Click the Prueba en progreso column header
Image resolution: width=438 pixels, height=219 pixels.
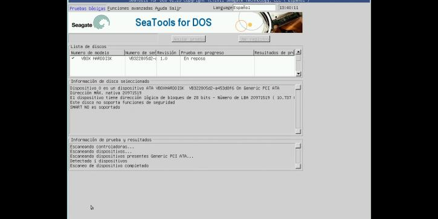[x=217, y=53]
